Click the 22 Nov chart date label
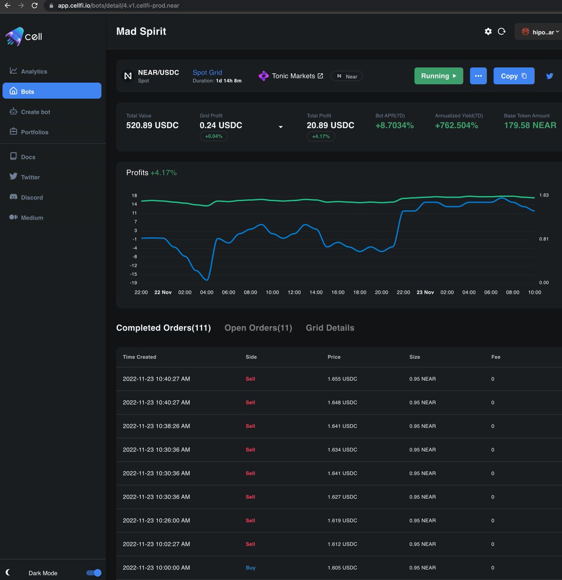562x580 pixels. (163, 292)
